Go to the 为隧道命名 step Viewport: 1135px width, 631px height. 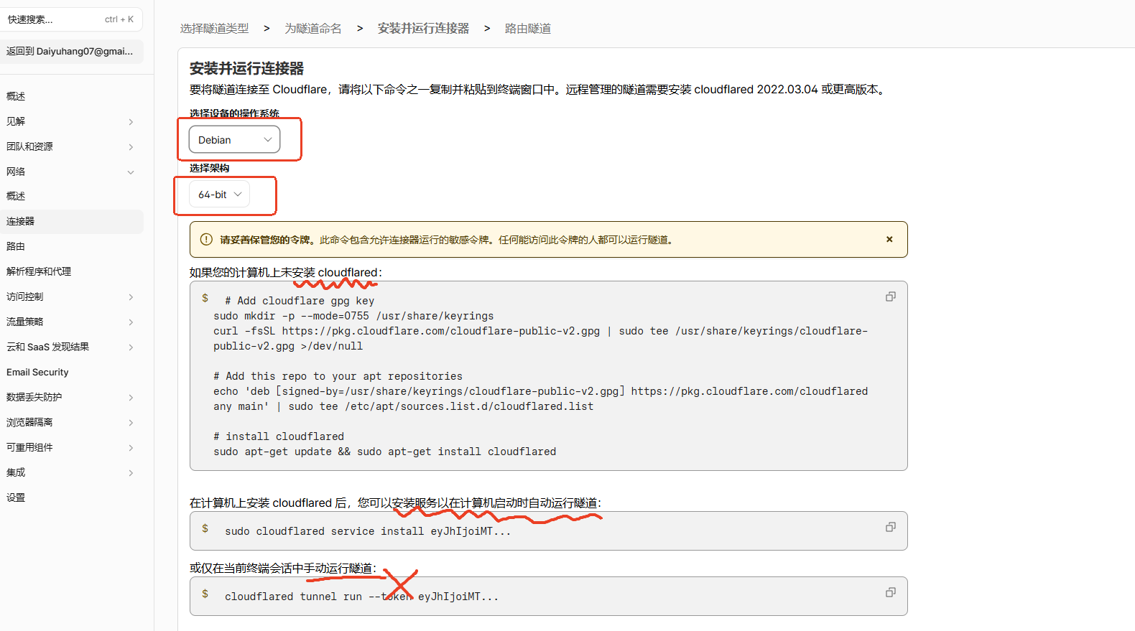click(313, 29)
